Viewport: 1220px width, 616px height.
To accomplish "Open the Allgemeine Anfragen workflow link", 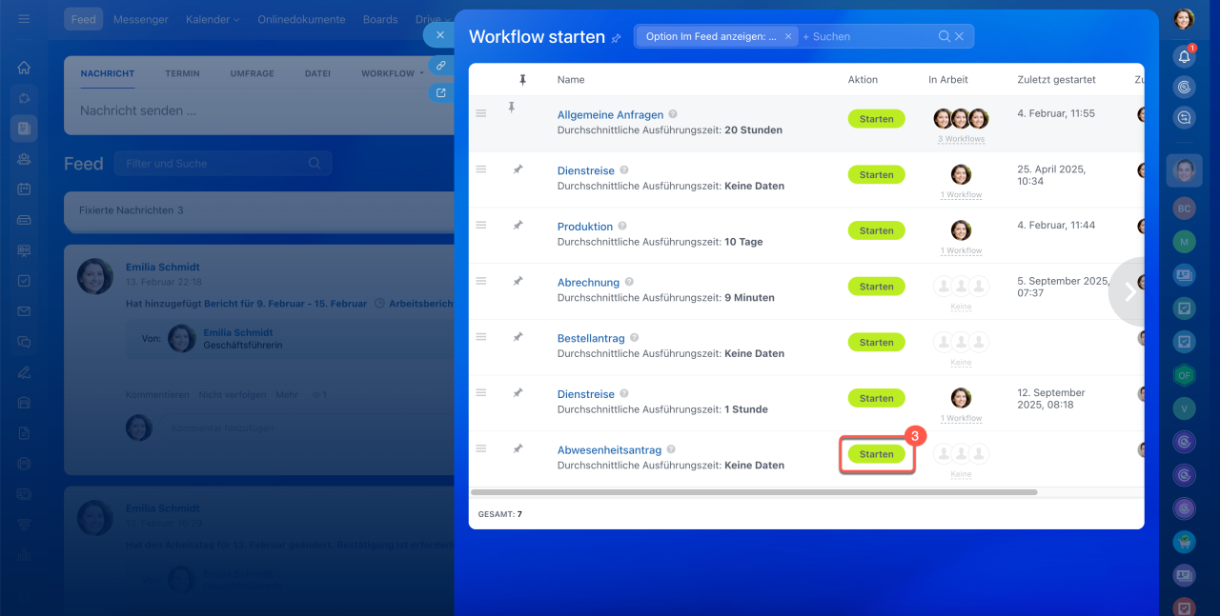I will point(610,115).
